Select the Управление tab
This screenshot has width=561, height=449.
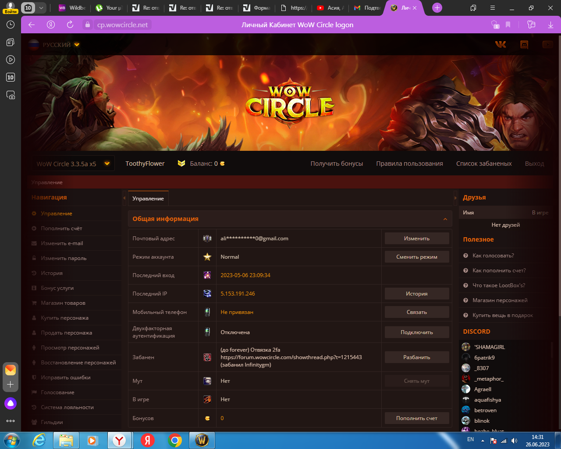(x=148, y=199)
